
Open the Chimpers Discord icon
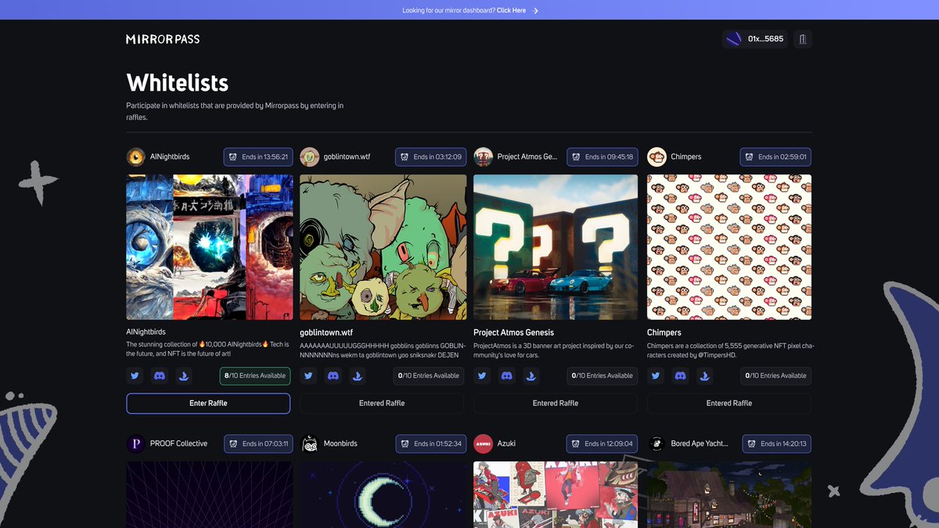pos(681,376)
